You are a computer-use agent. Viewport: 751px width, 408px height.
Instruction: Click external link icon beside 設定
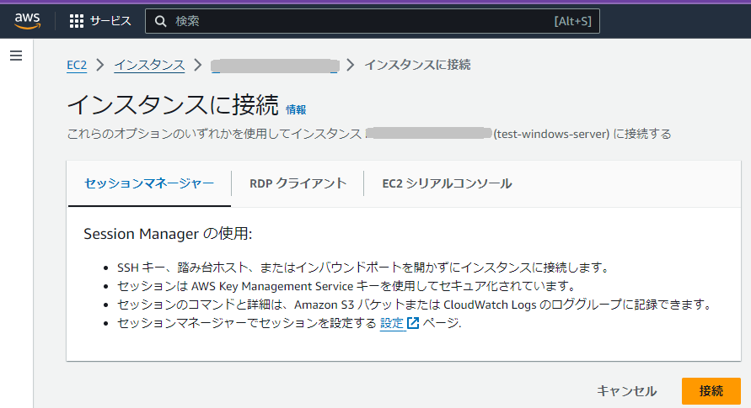[x=413, y=323]
